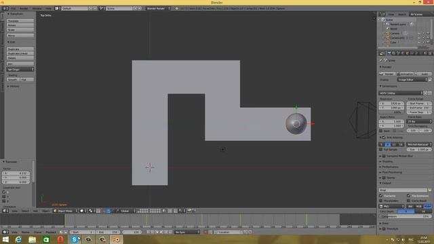434x244 pixels.
Task: Expand the Performance panel
Action: tap(389, 167)
